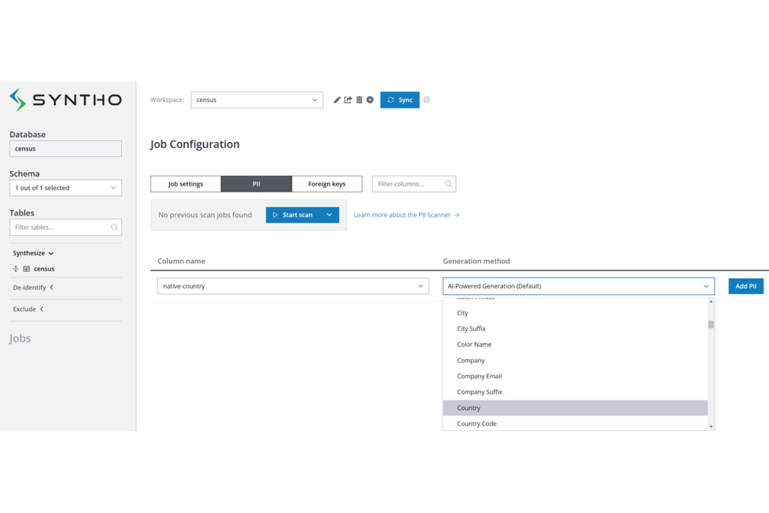Open the Jobs section
This screenshot has width=769, height=513.
tap(20, 338)
